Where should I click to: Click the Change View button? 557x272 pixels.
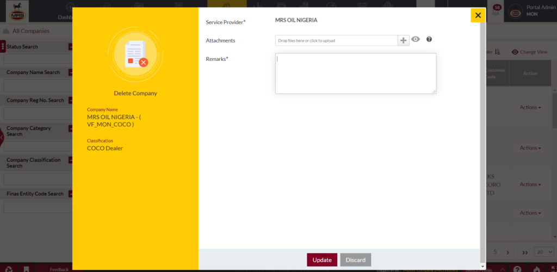(530, 52)
